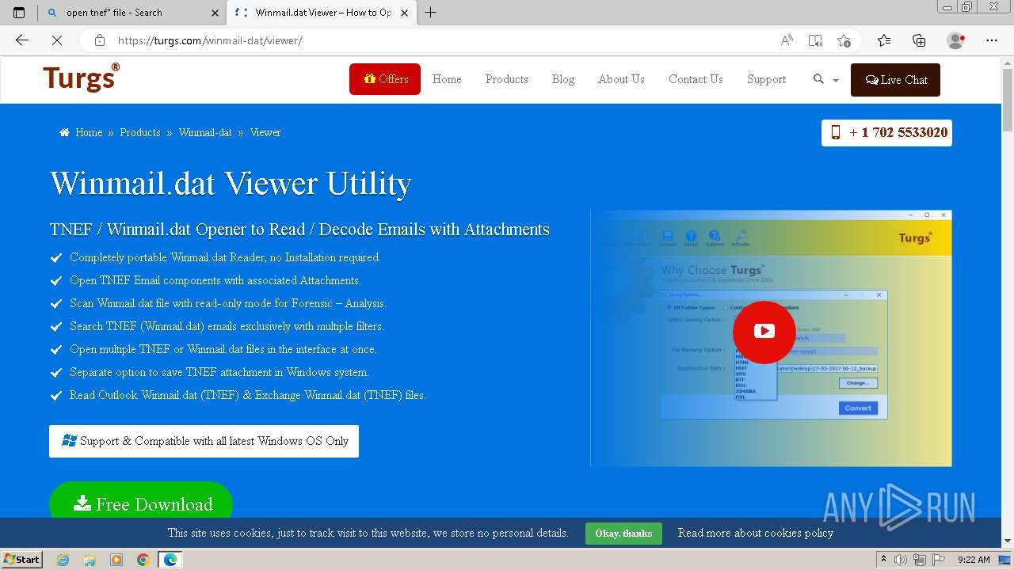Click 'Separate option to save TNEF attachment' line
This screenshot has height=570, width=1014.
coord(219,372)
